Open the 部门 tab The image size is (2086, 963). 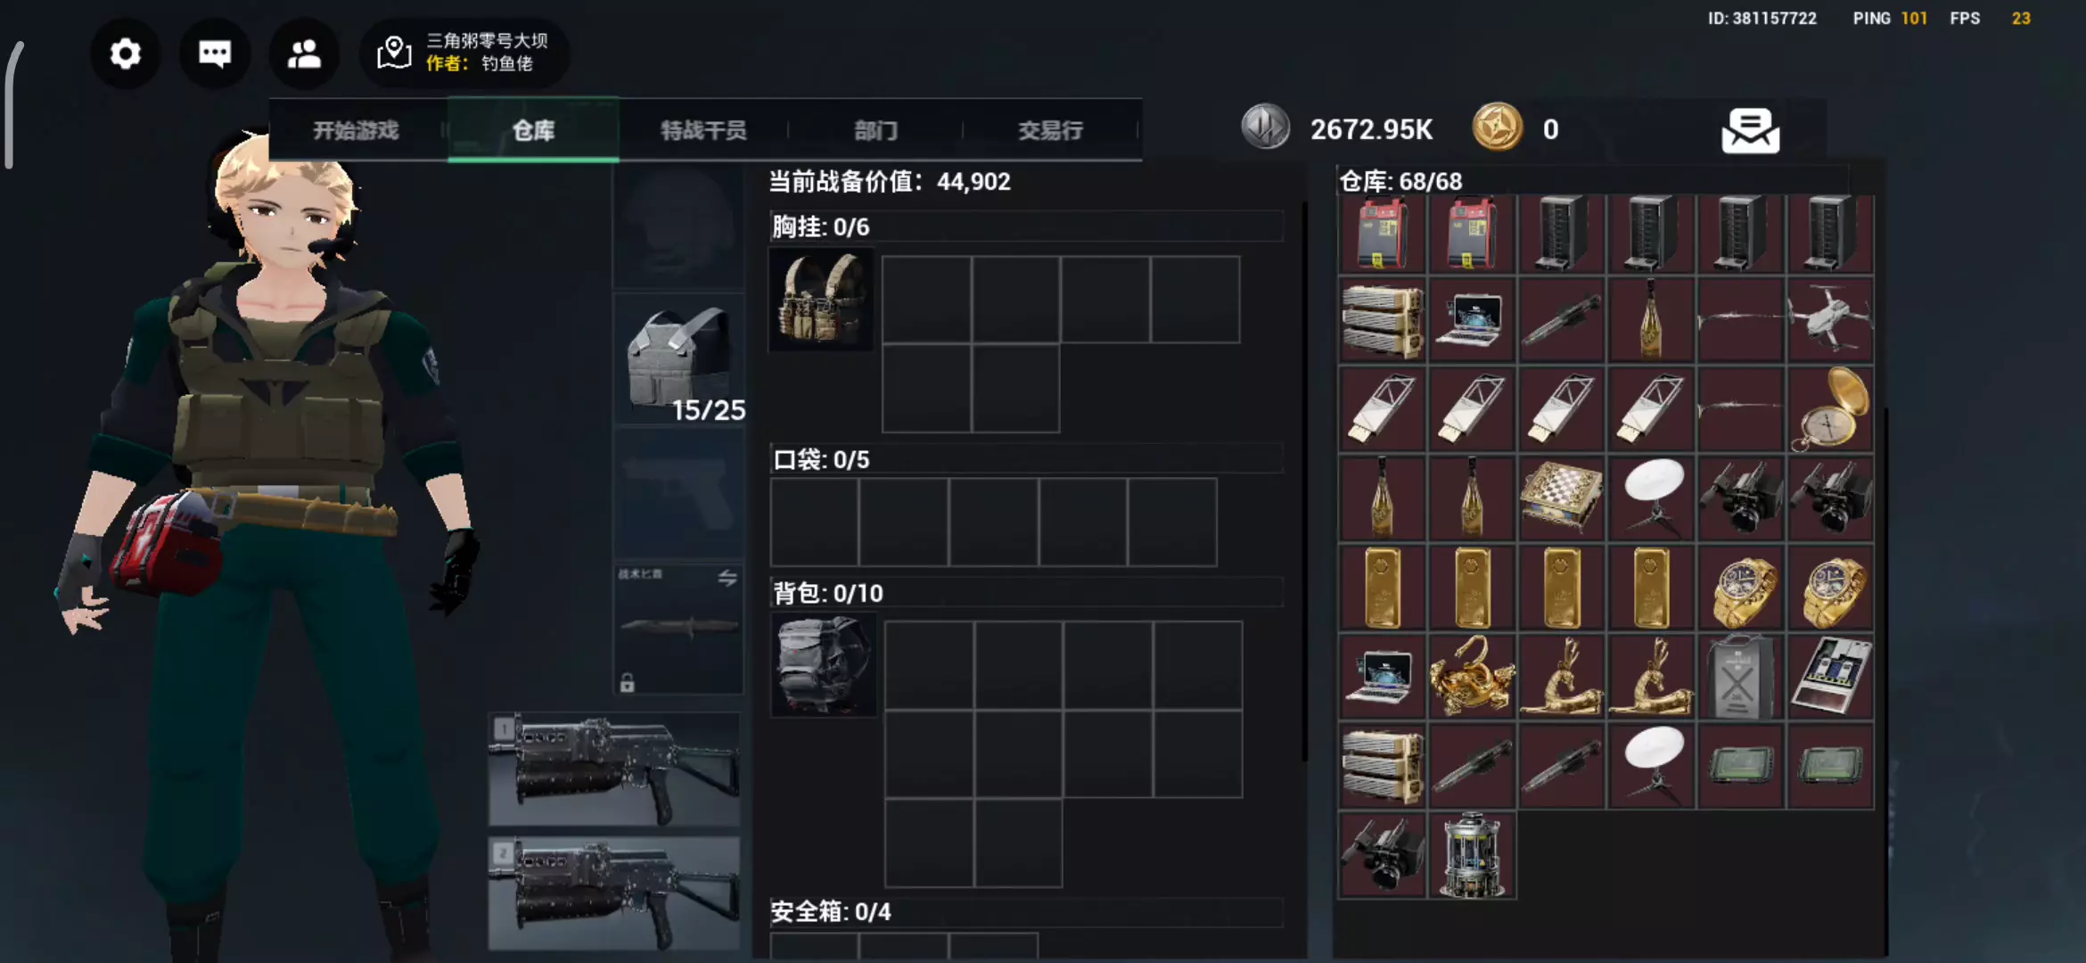coord(875,130)
